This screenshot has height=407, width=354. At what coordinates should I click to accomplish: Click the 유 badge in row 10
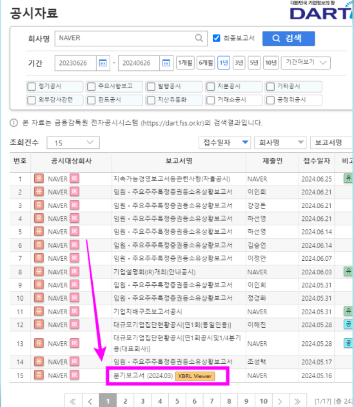pyautogui.click(x=39, y=298)
